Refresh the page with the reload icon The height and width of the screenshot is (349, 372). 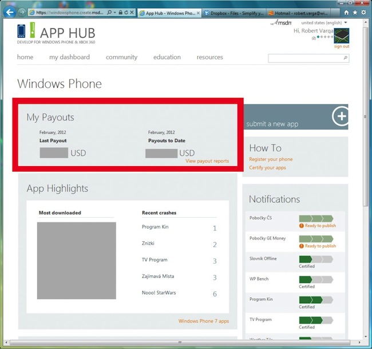click(126, 13)
